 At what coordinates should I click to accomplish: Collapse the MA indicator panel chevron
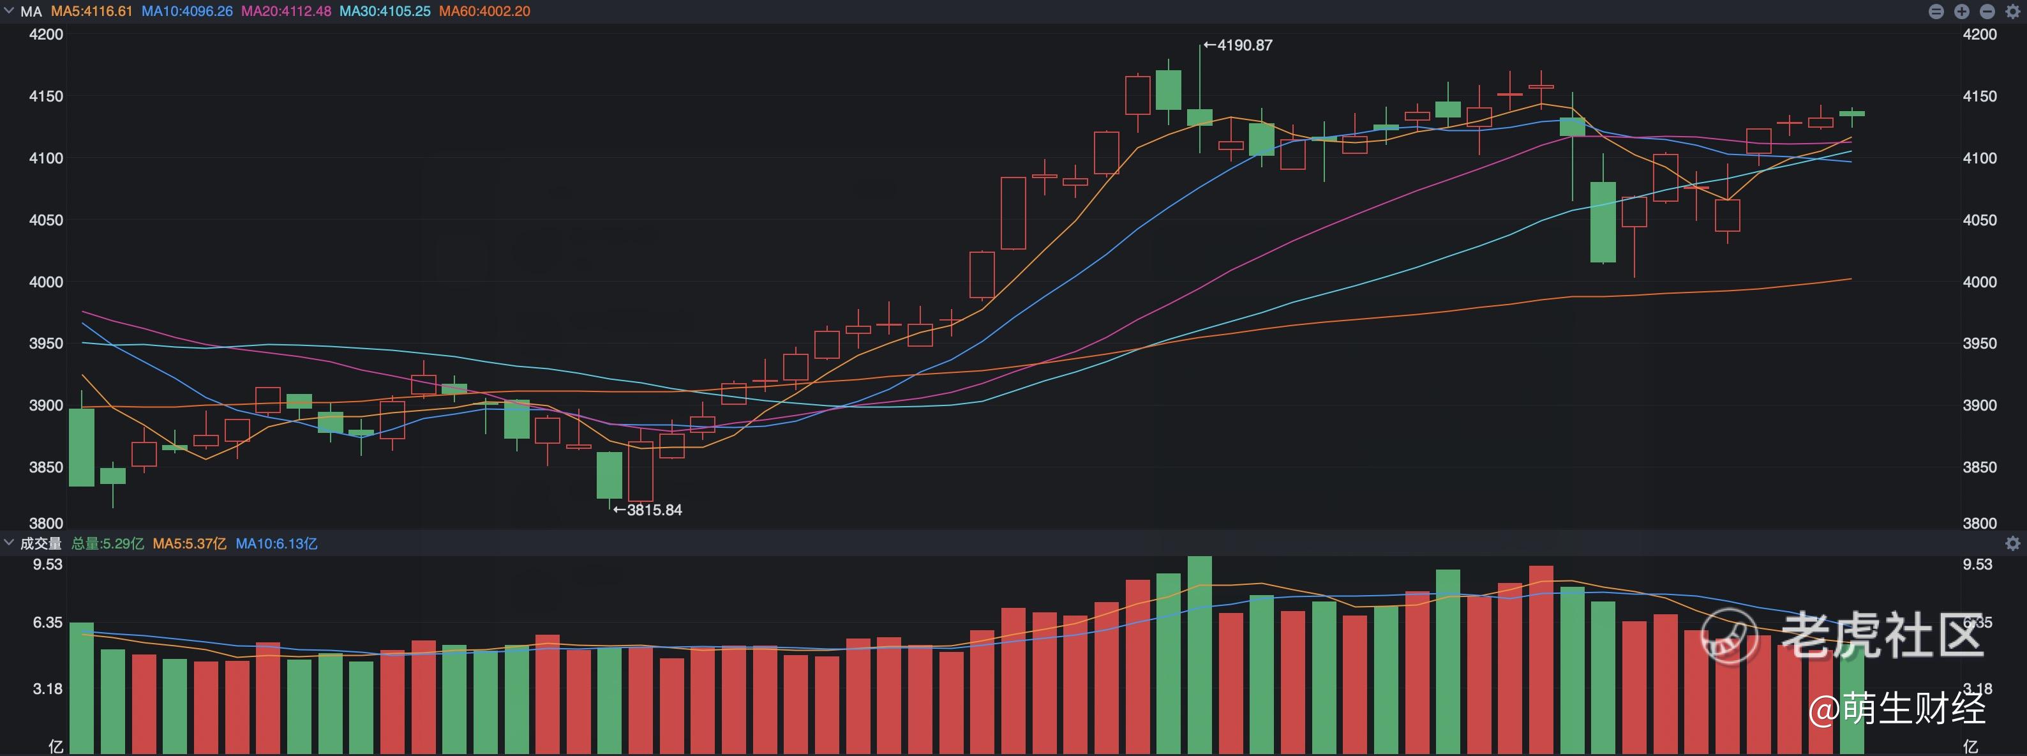coord(9,11)
